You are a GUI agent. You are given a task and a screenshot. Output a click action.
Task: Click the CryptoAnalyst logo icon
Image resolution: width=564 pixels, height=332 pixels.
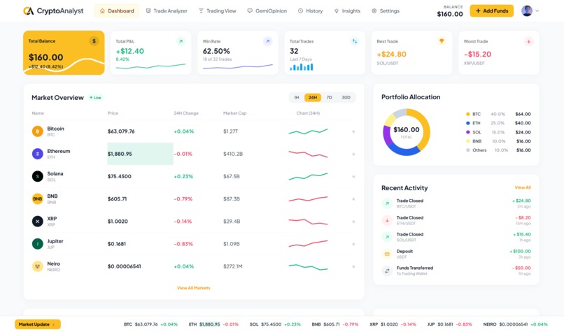tap(29, 10)
